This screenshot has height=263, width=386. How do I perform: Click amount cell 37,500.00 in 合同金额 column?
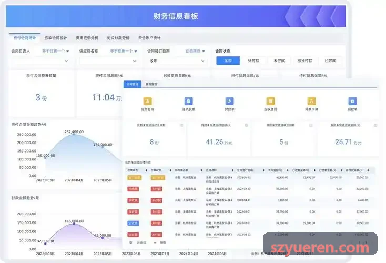pyautogui.click(x=282, y=211)
